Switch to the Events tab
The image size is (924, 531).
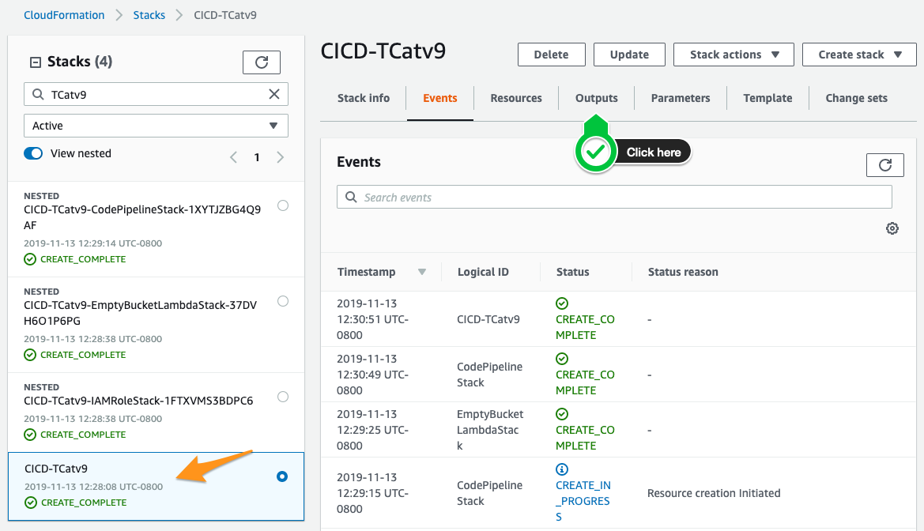(440, 98)
